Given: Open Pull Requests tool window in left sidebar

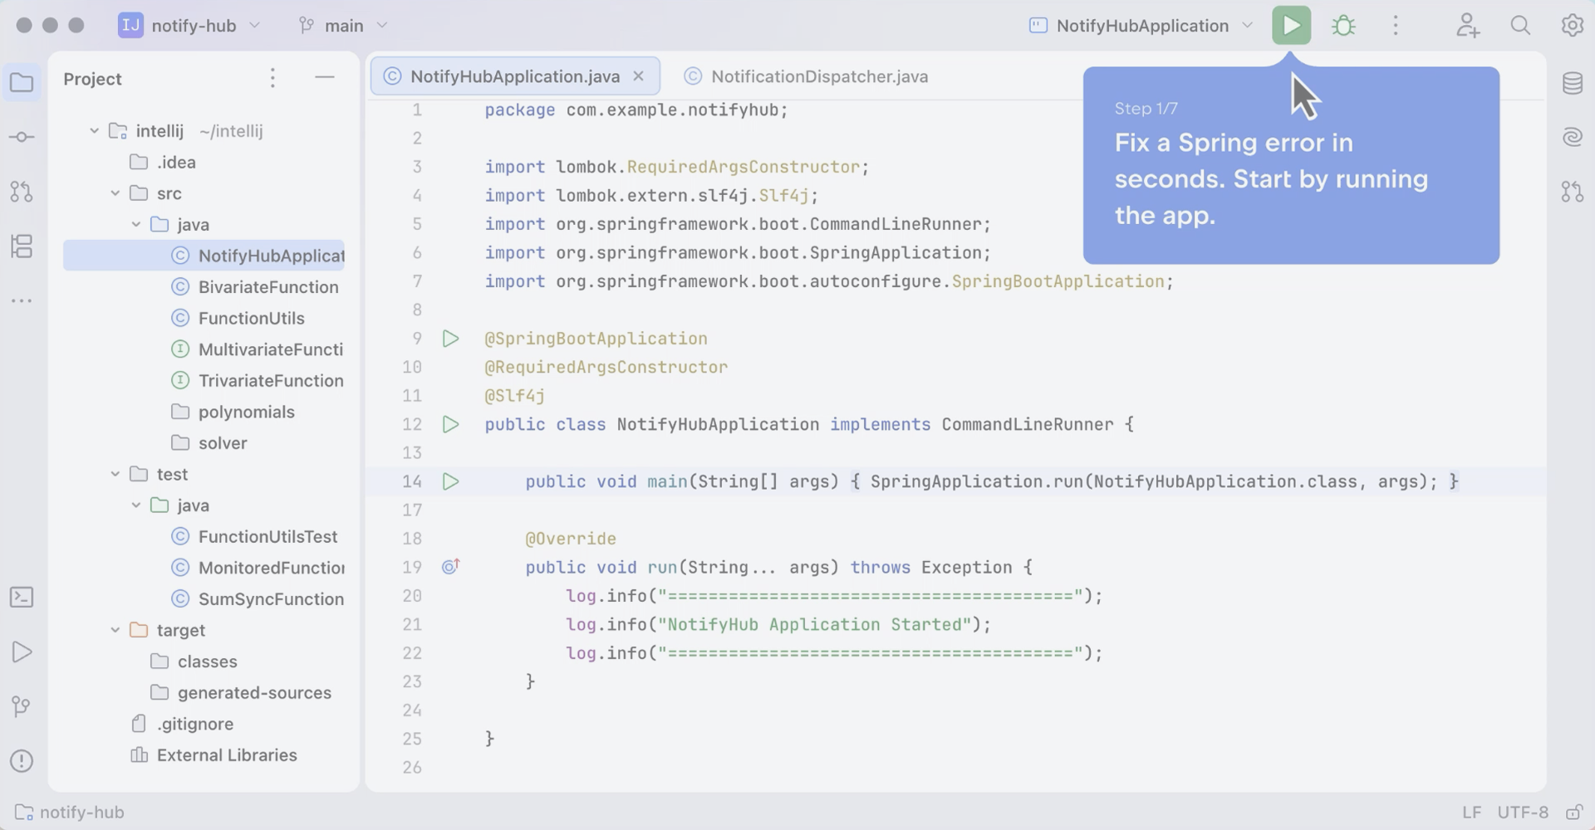Looking at the screenshot, I should coord(22,192).
